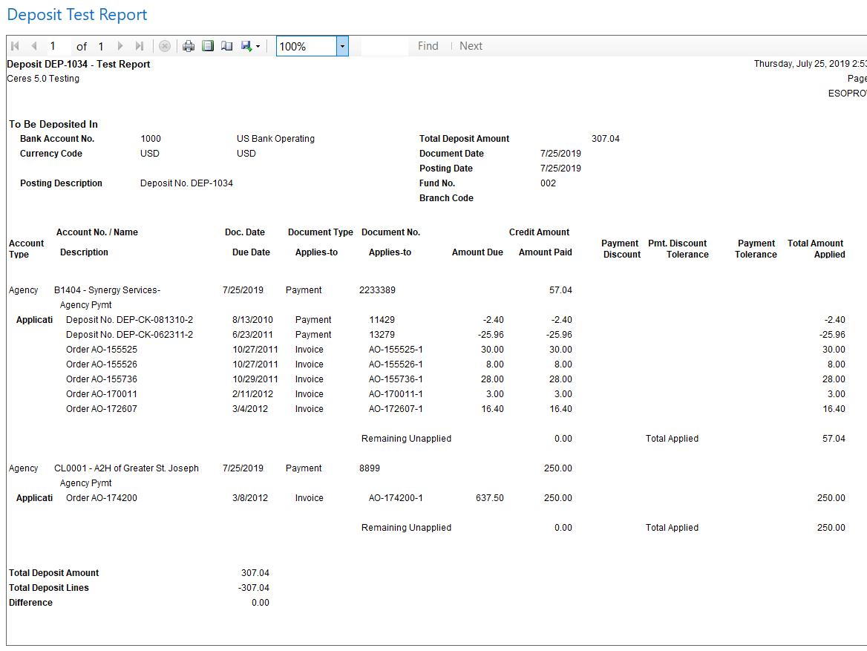The height and width of the screenshot is (651, 867).
Task: Click the Find button
Action: coord(428,46)
